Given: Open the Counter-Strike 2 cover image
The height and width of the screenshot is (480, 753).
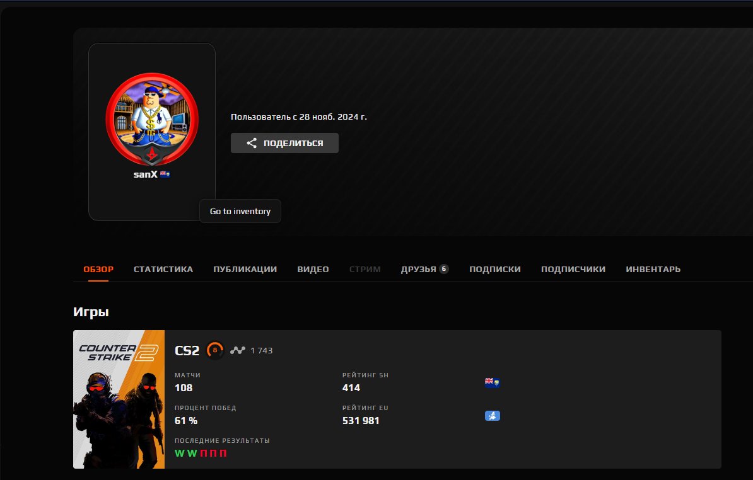Looking at the screenshot, I should (x=119, y=399).
